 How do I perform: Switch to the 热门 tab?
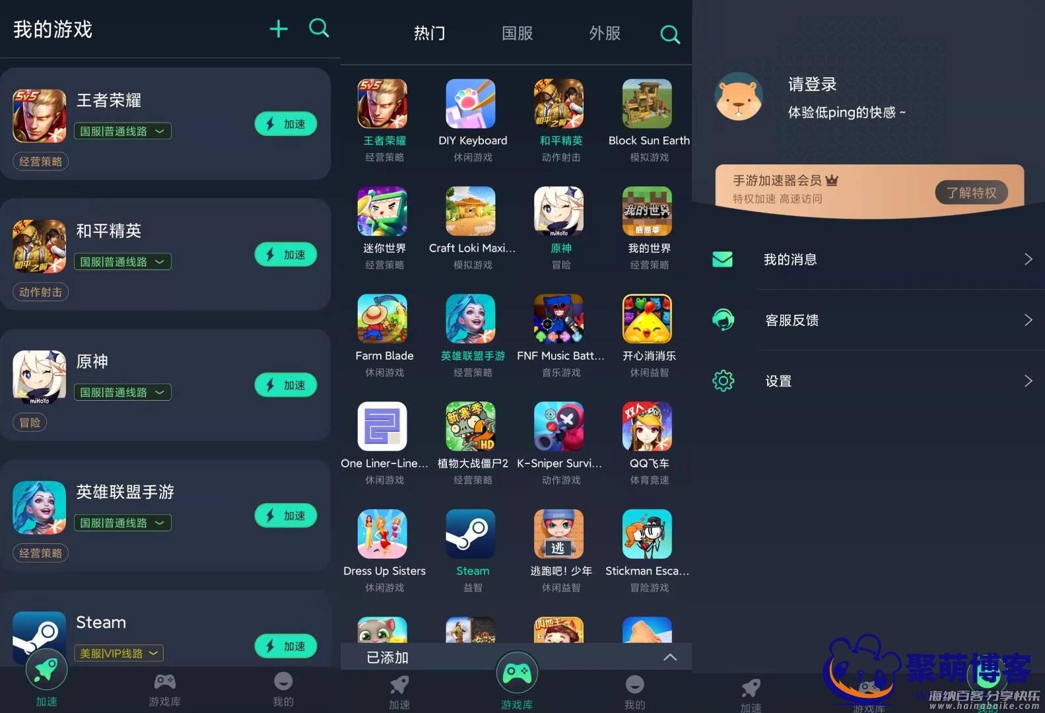pos(429,33)
